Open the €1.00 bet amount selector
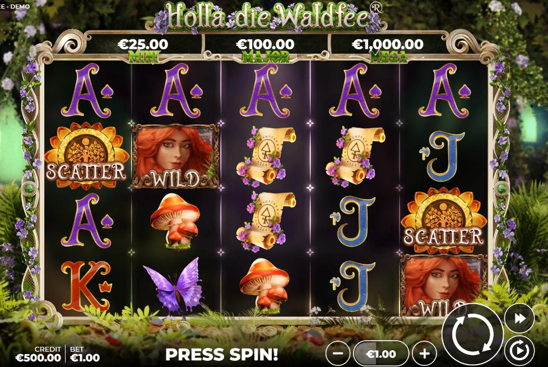The image size is (548, 367). (381, 354)
